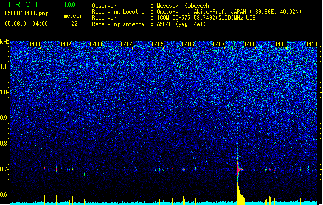Click the 0409 time marker
The width and height of the screenshot is (323, 205).
(x=280, y=44)
